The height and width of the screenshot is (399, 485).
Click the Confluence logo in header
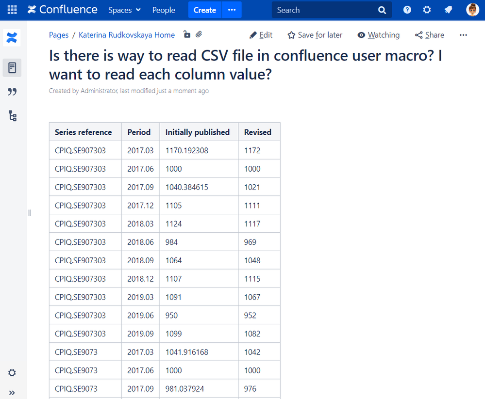coord(63,10)
